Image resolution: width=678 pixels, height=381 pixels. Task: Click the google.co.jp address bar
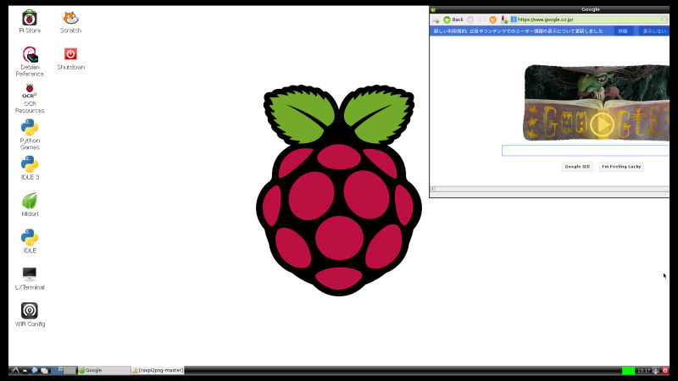pyautogui.click(x=585, y=19)
